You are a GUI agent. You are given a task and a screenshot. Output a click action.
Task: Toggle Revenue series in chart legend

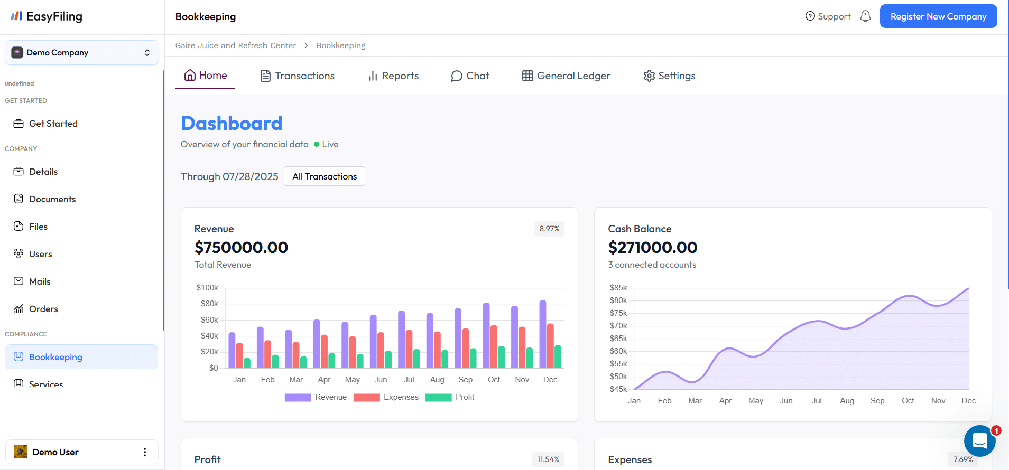pos(316,397)
